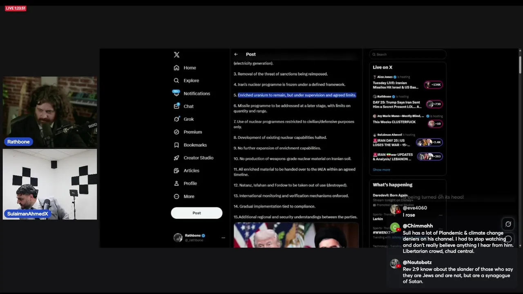Click the +263 listeners badge
The image size is (523, 294).
click(x=429, y=156)
